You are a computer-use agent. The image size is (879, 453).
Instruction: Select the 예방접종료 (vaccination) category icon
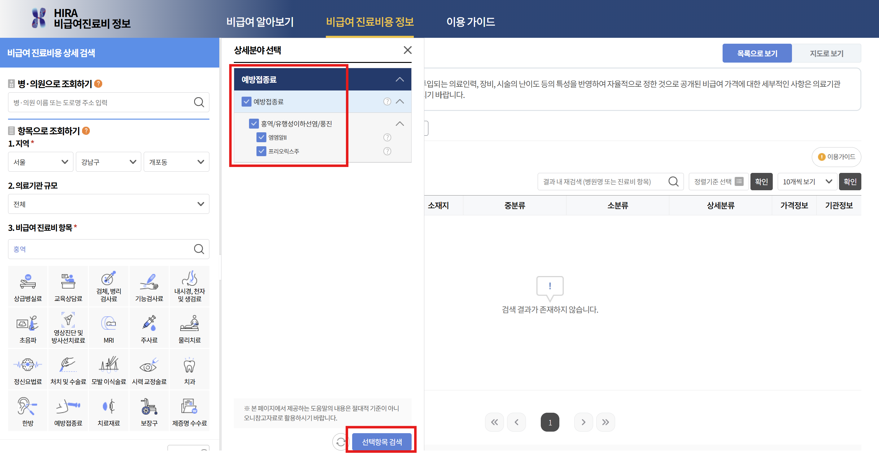pyautogui.click(x=68, y=410)
